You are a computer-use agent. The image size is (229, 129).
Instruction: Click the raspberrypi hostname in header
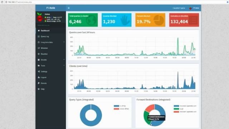(x=179, y=8)
